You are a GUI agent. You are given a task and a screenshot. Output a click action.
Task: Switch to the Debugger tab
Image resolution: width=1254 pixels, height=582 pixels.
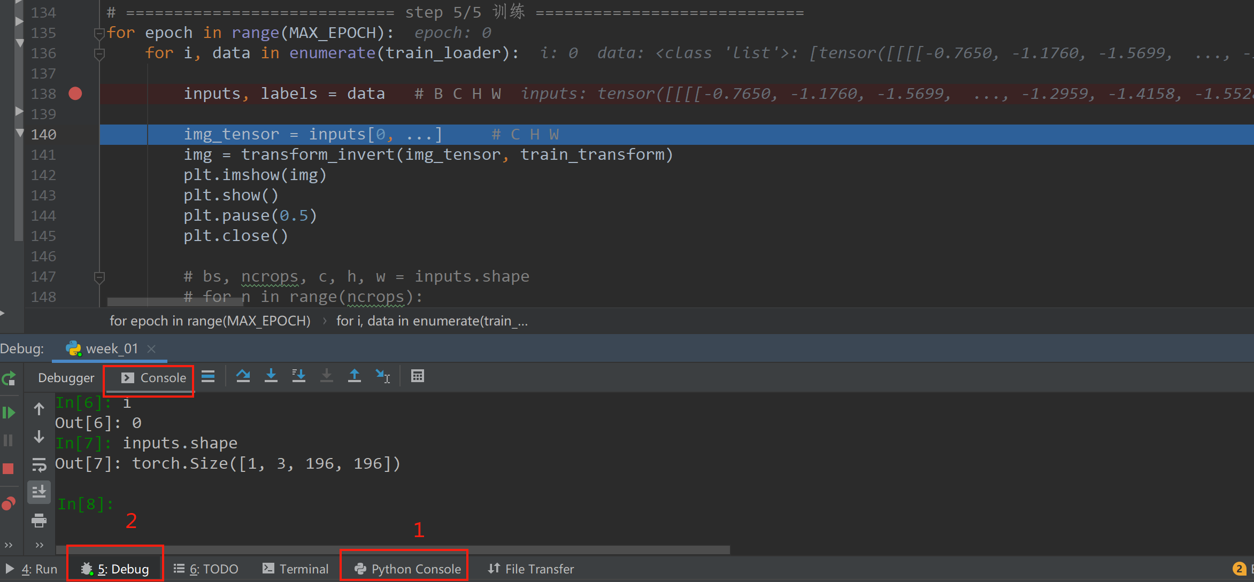(x=66, y=378)
